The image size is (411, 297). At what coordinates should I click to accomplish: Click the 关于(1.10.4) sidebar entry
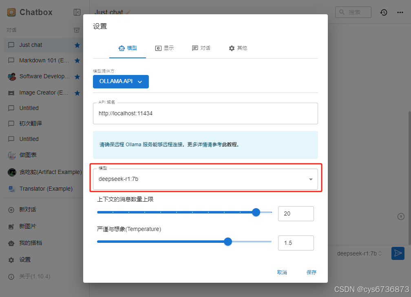(35, 277)
